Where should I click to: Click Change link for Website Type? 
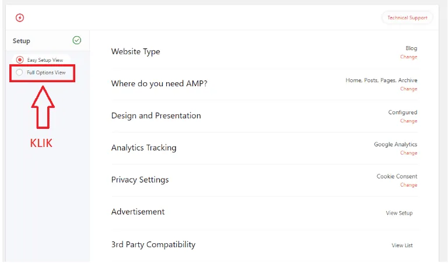(x=408, y=57)
